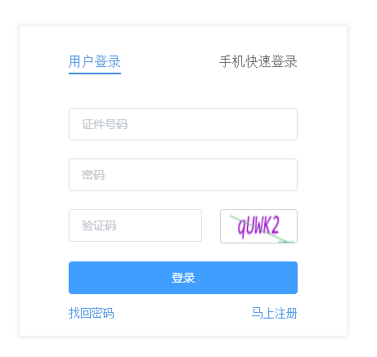The image size is (377, 357).
Task: Click the purple captcha picture
Action: 258,226
